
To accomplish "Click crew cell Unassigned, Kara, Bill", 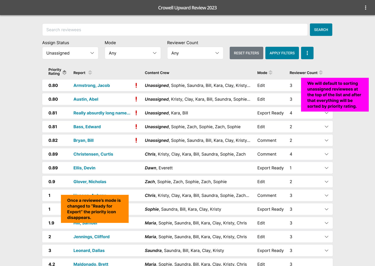I will 166,113.
